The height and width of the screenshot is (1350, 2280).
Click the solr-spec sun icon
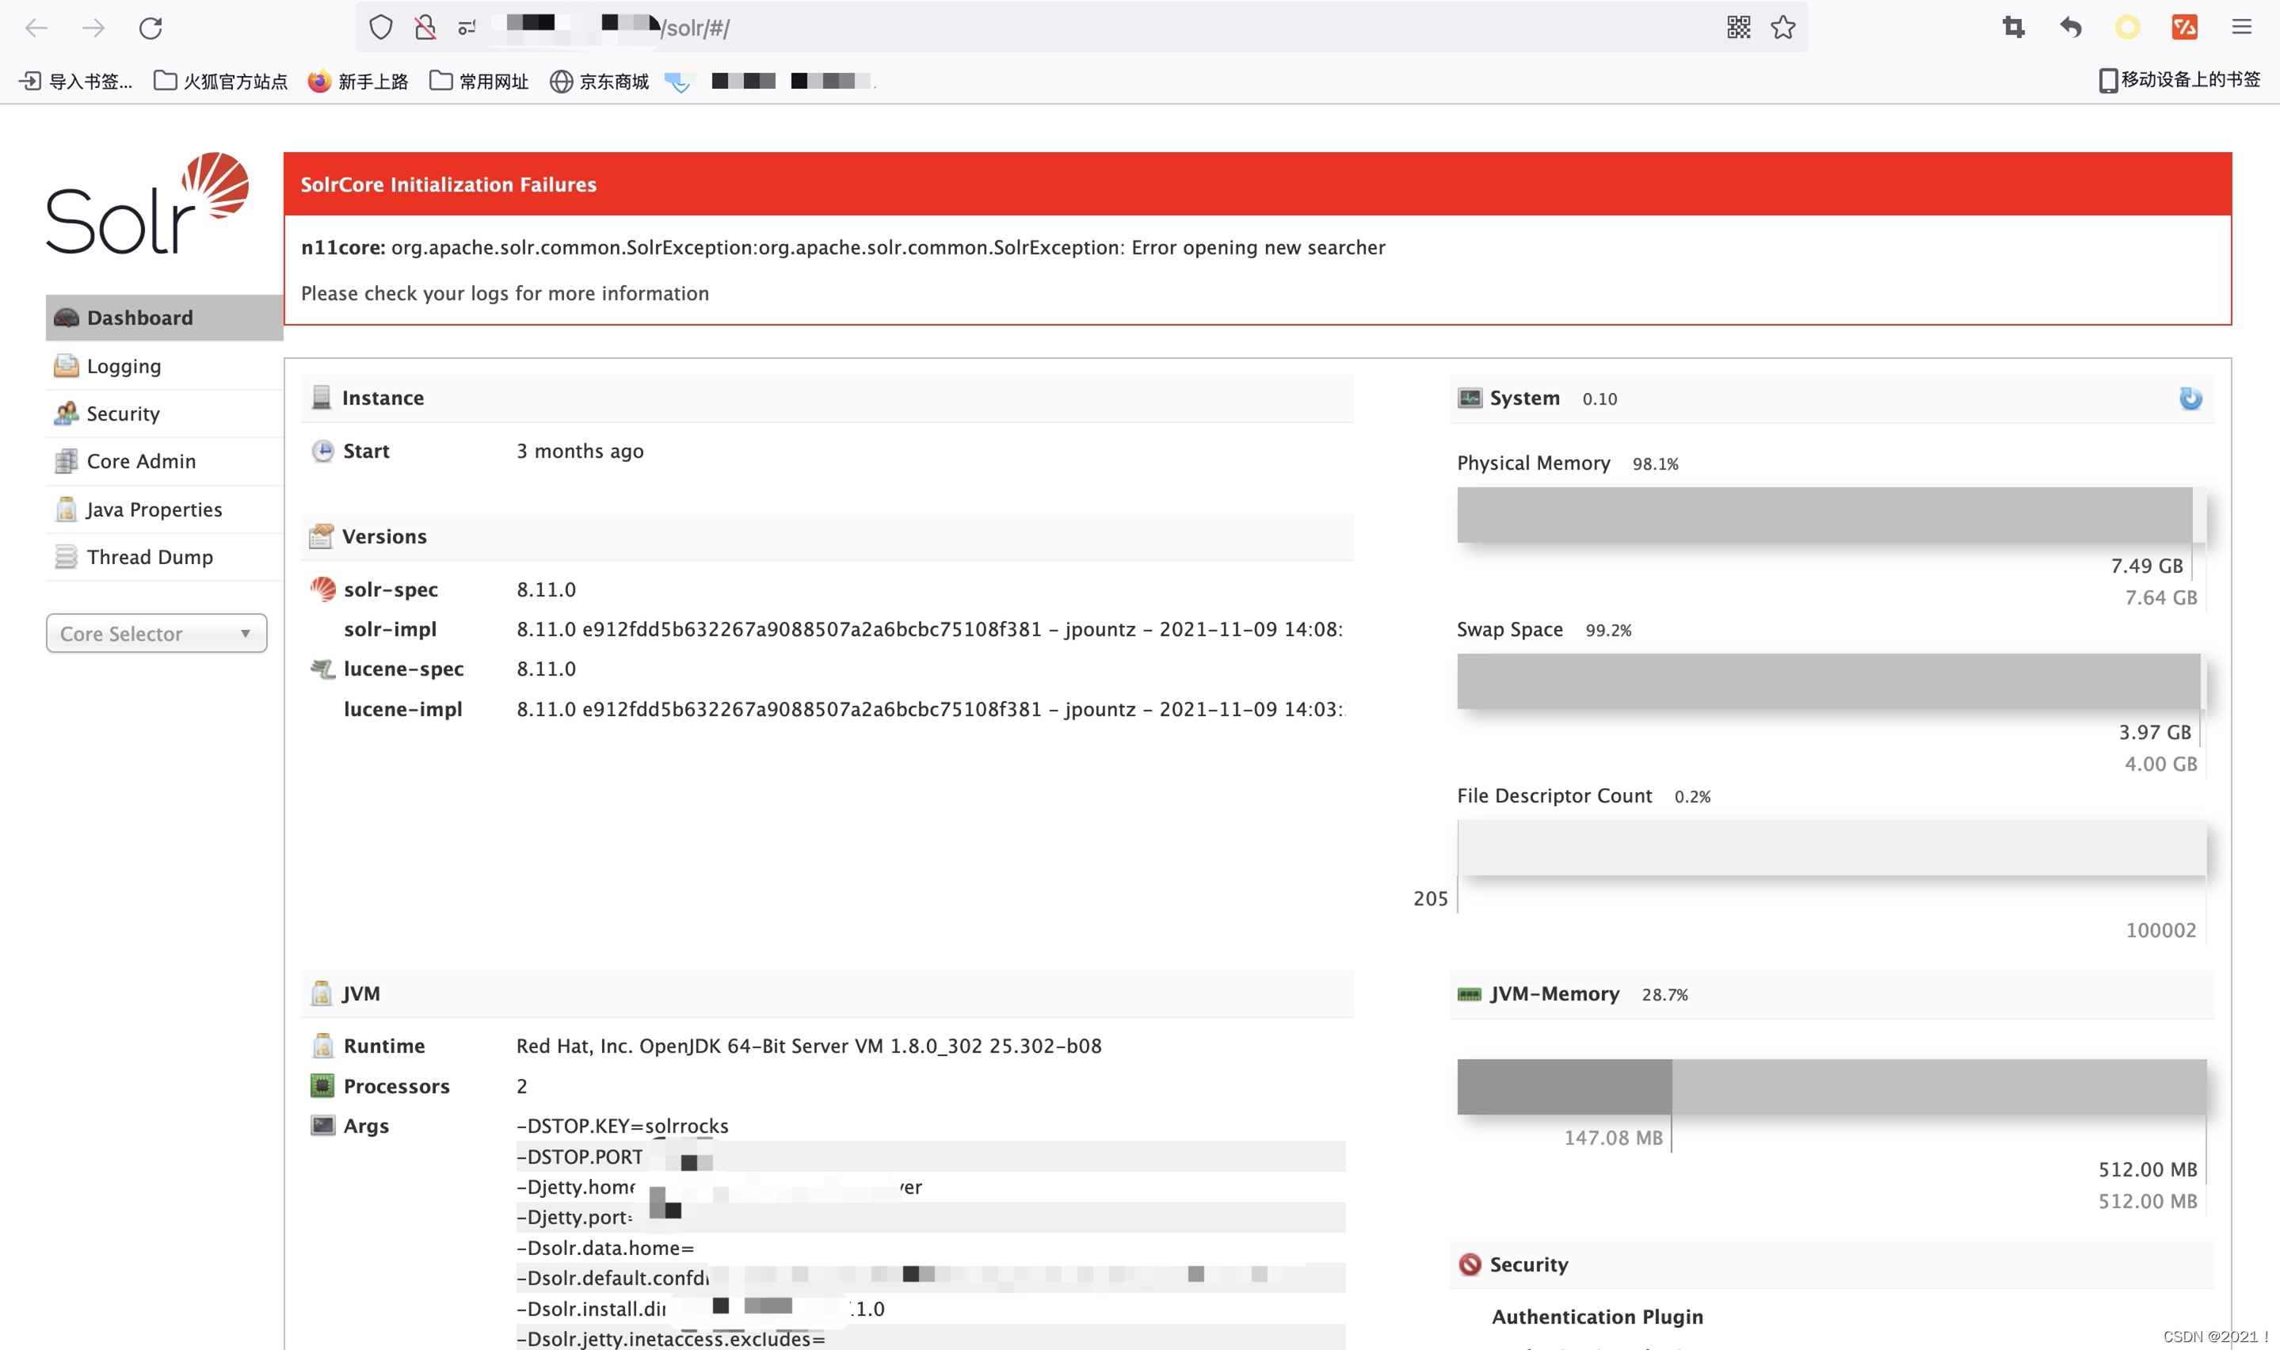pyautogui.click(x=323, y=589)
